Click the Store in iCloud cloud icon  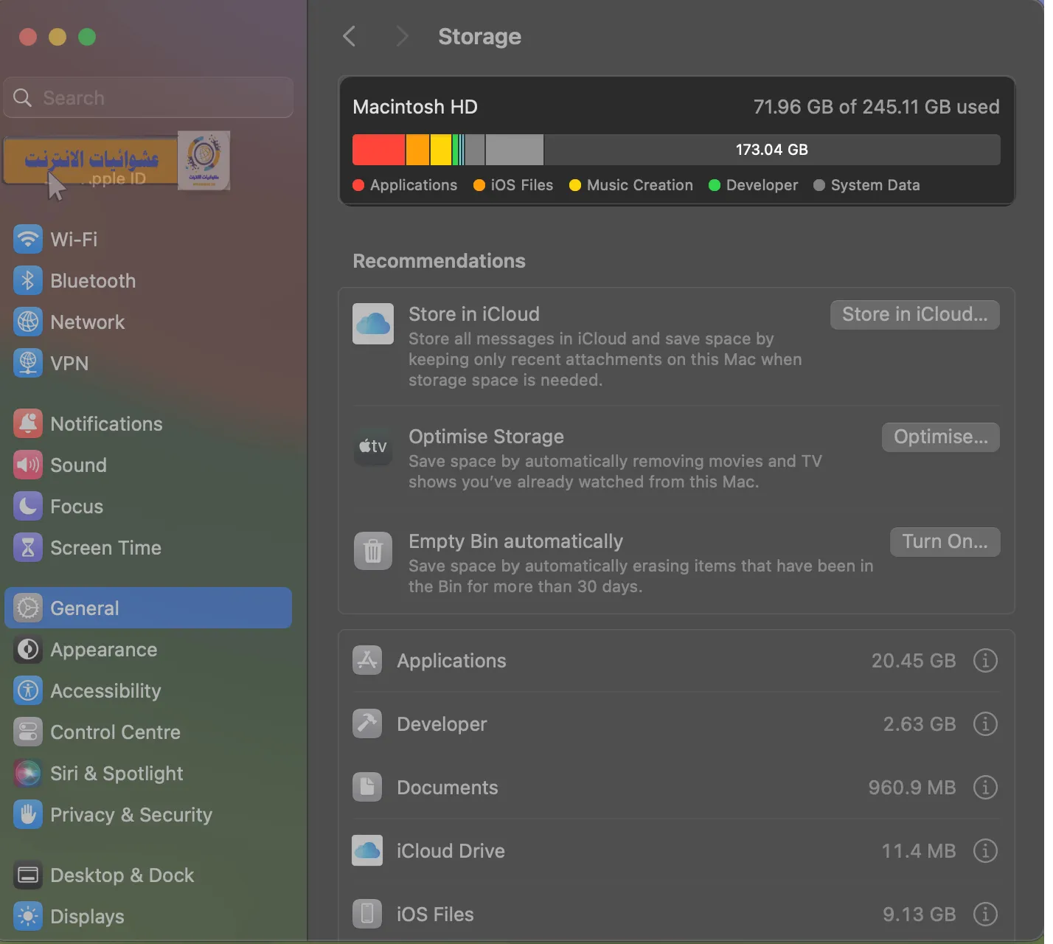tap(373, 324)
